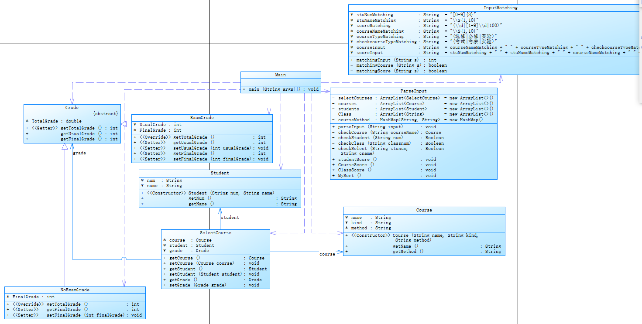
Task: Click the {abstract} label in Grade
Action: pyautogui.click(x=105, y=114)
